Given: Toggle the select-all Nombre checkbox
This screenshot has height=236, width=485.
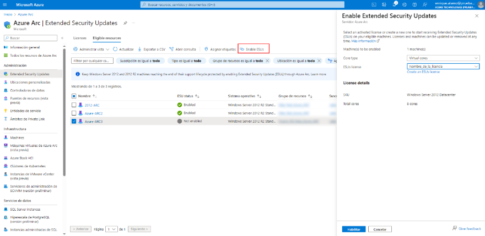Looking at the screenshot, I should pyautogui.click(x=74, y=96).
